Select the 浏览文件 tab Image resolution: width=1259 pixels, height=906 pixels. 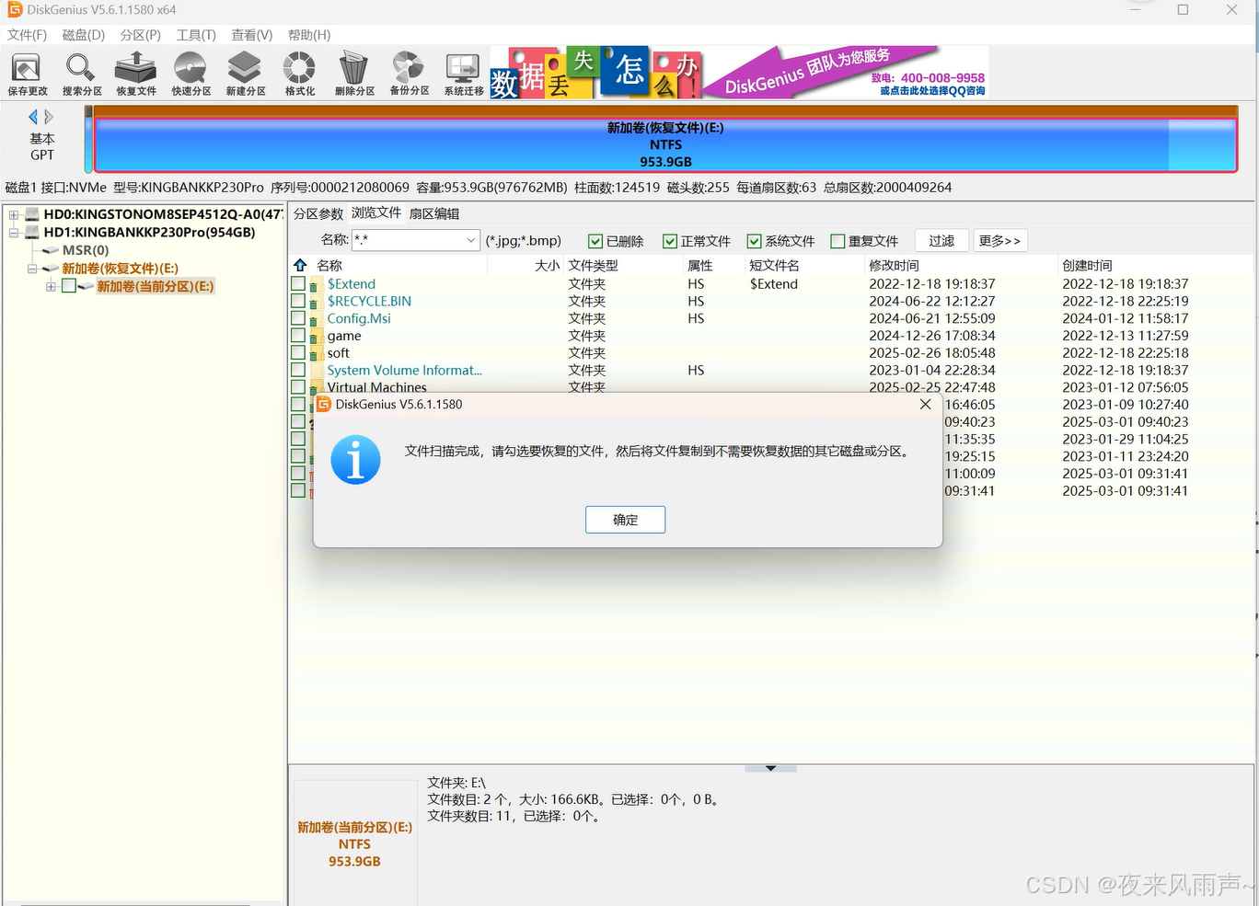point(376,212)
